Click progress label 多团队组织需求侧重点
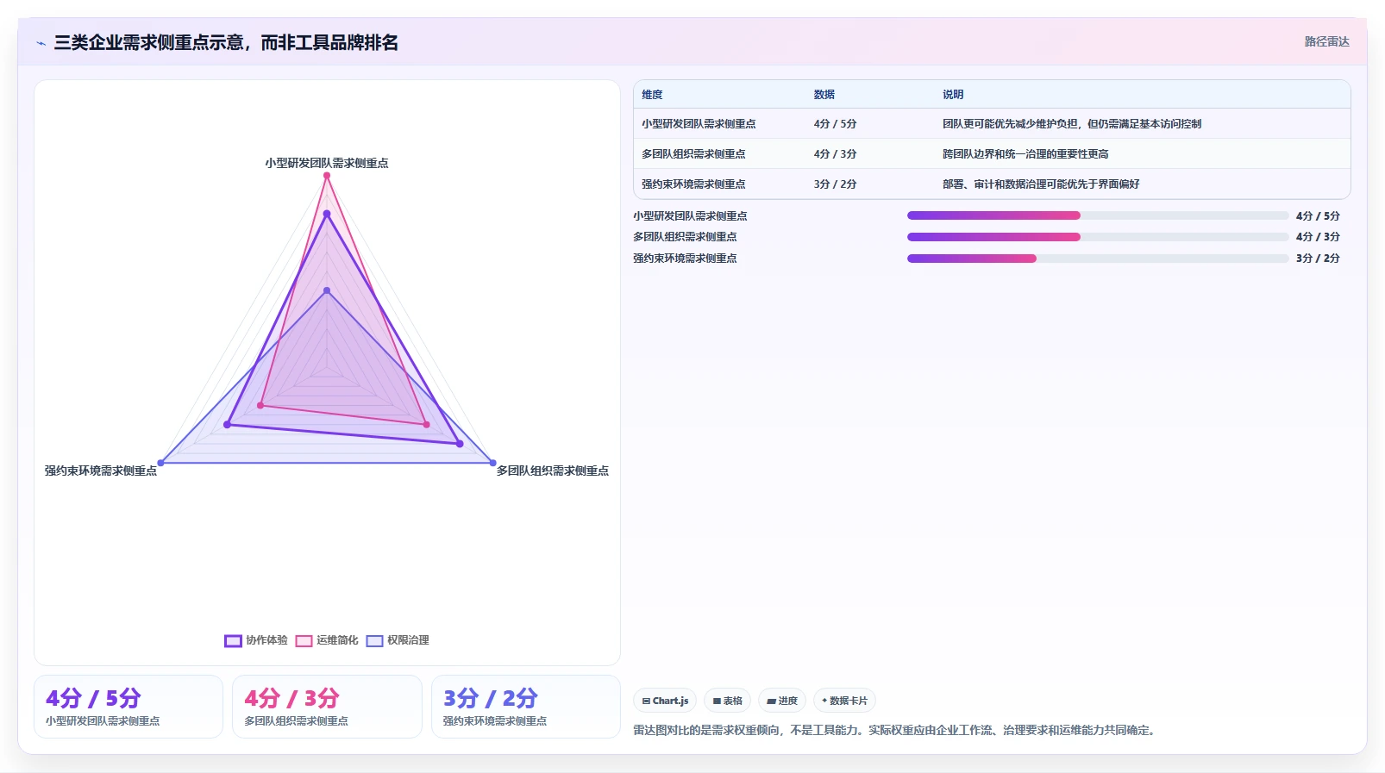This screenshot has width=1385, height=773. (x=685, y=237)
